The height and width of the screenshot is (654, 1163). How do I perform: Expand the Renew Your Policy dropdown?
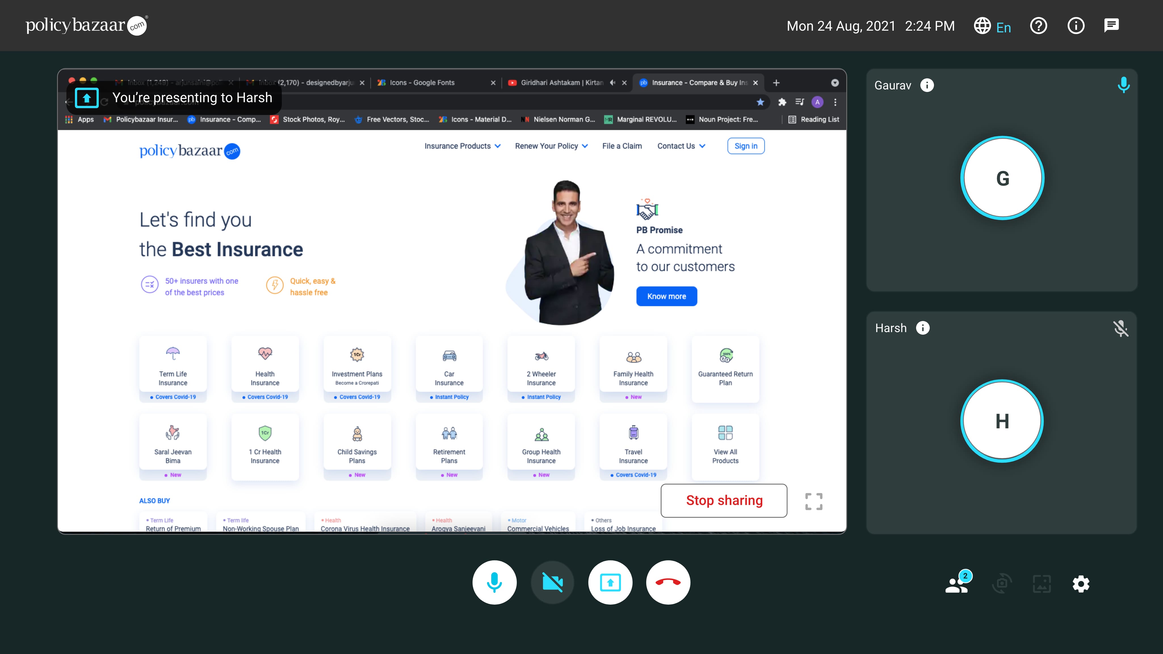551,146
